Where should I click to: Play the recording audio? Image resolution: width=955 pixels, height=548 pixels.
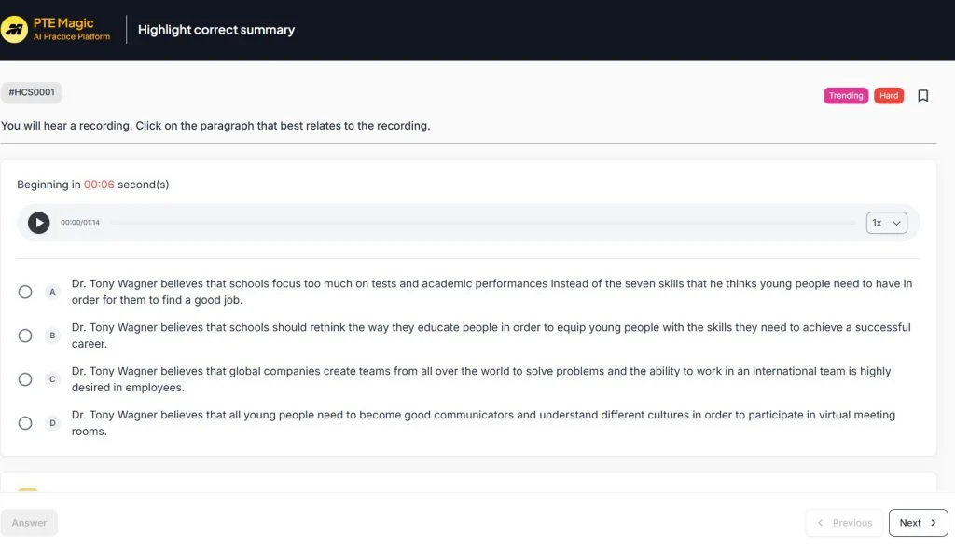(x=38, y=223)
